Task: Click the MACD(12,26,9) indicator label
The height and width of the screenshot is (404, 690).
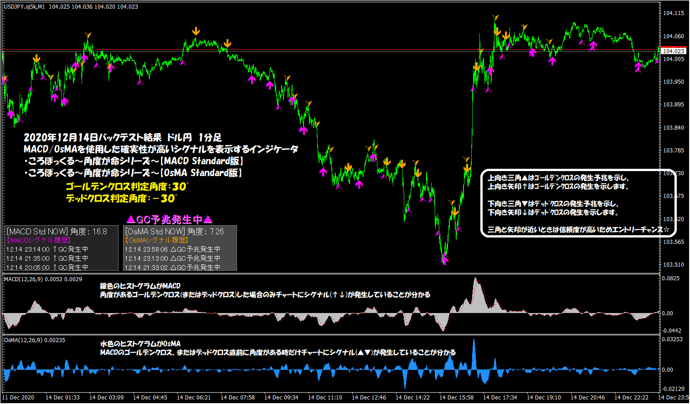Action: (23, 279)
